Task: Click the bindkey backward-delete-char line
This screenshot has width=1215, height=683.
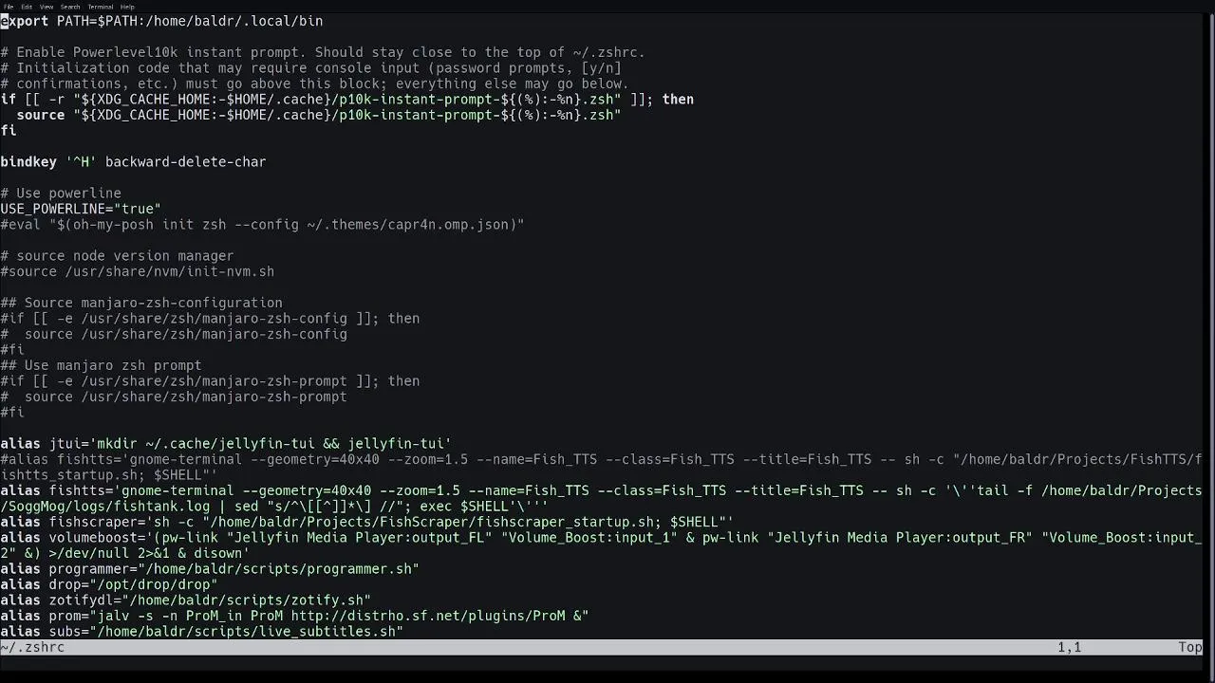Action: pyautogui.click(x=133, y=162)
